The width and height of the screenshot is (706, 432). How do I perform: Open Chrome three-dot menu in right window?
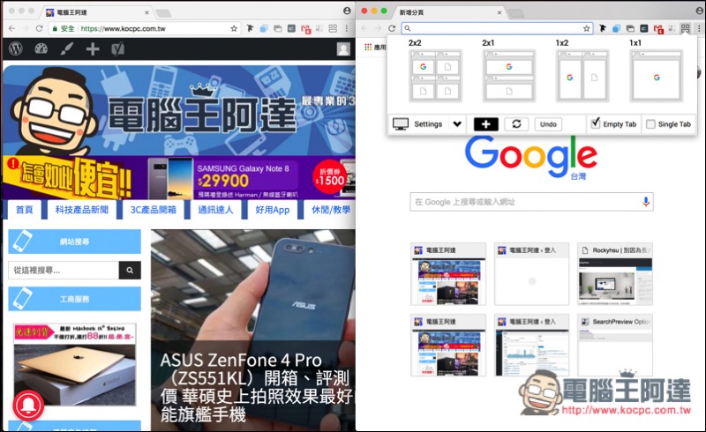point(699,28)
